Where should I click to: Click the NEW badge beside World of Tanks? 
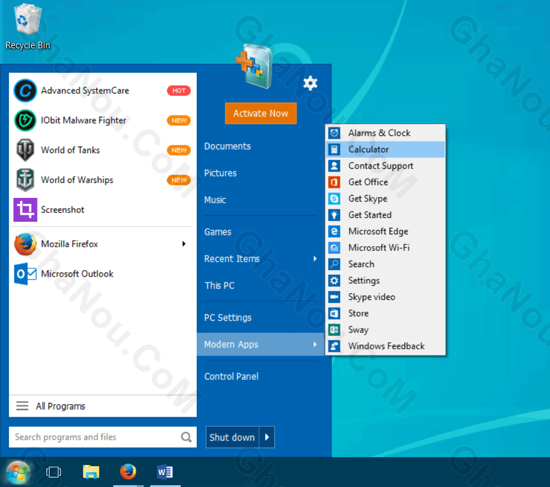pos(179,150)
